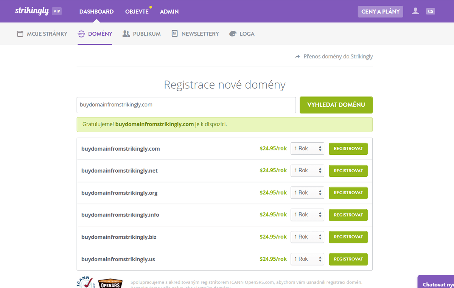Image resolution: width=454 pixels, height=288 pixels.
Task: Register the buydomainfromstrikingly.net domain
Action: tap(348, 171)
